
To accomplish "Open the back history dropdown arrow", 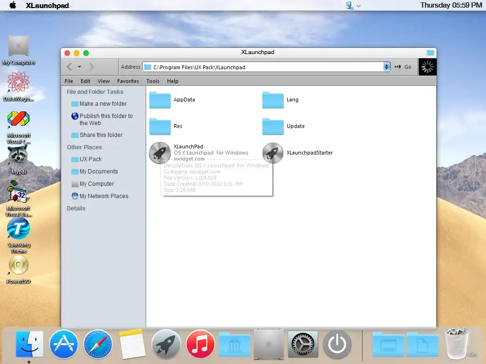I will tap(80, 67).
